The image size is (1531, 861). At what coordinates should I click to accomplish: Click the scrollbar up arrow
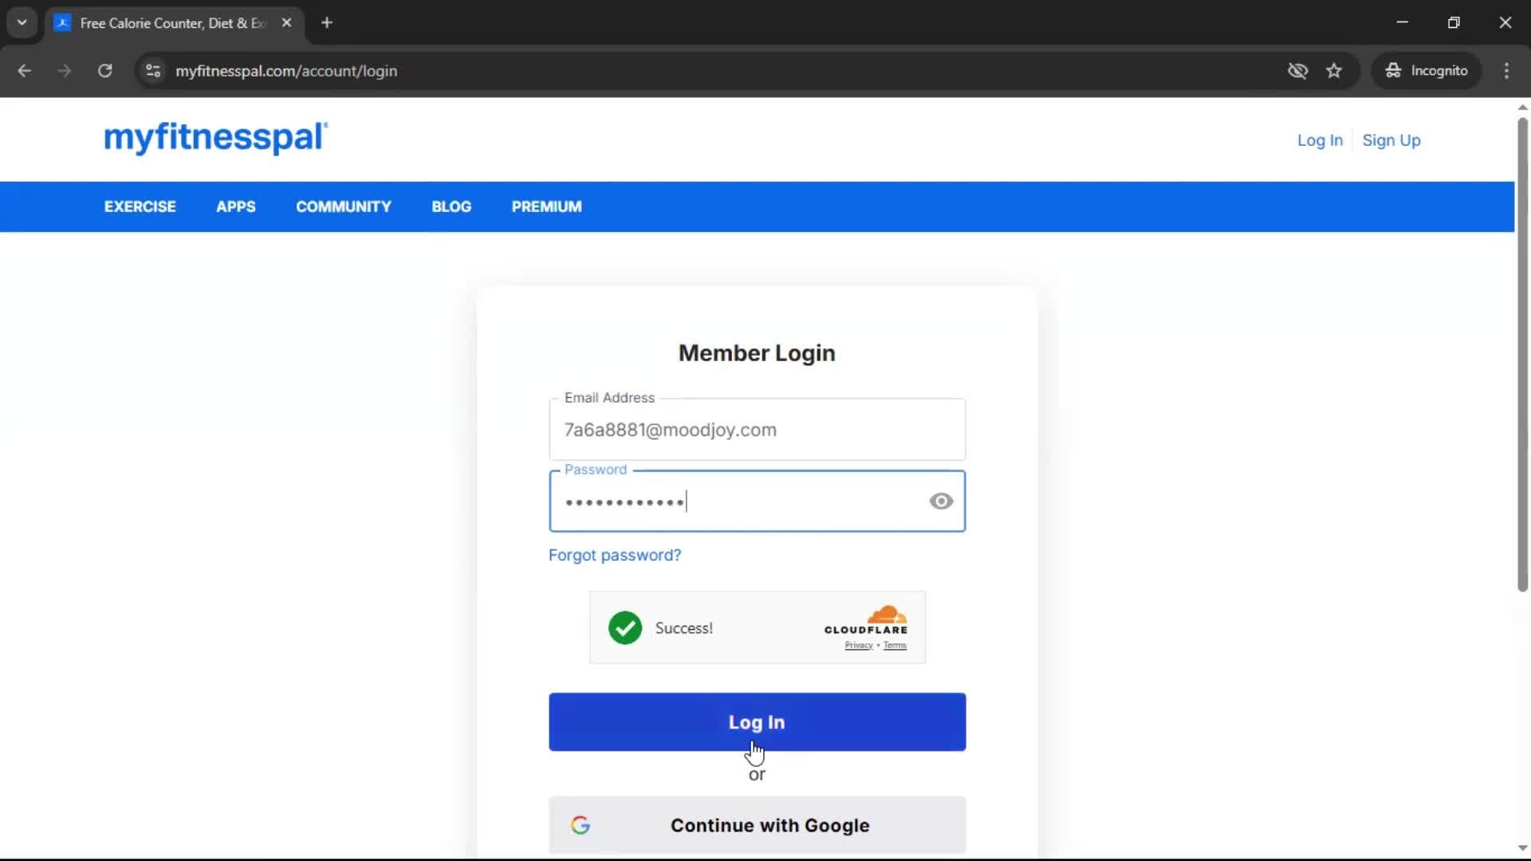tap(1522, 107)
